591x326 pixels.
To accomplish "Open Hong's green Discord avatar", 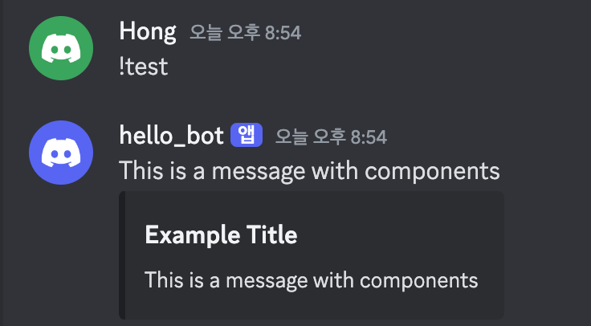I will click(61, 48).
